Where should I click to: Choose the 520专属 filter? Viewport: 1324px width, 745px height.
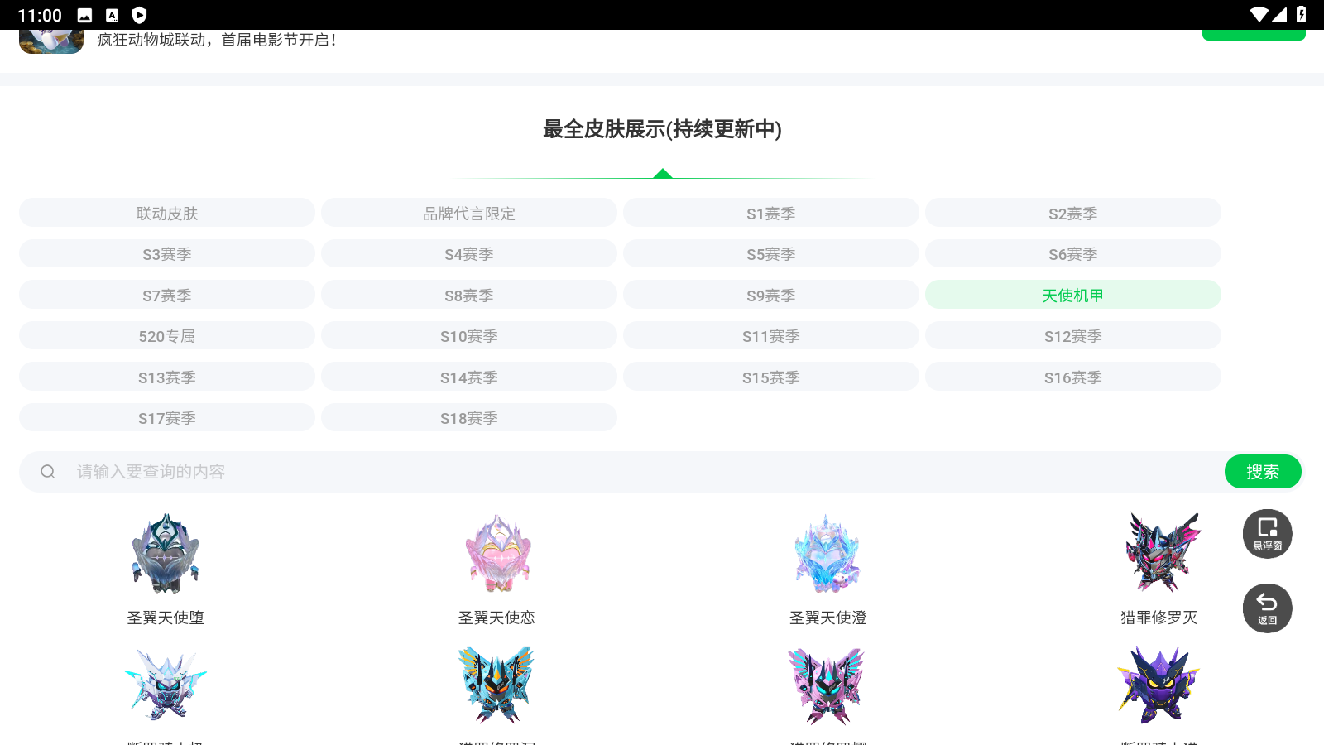tap(166, 336)
